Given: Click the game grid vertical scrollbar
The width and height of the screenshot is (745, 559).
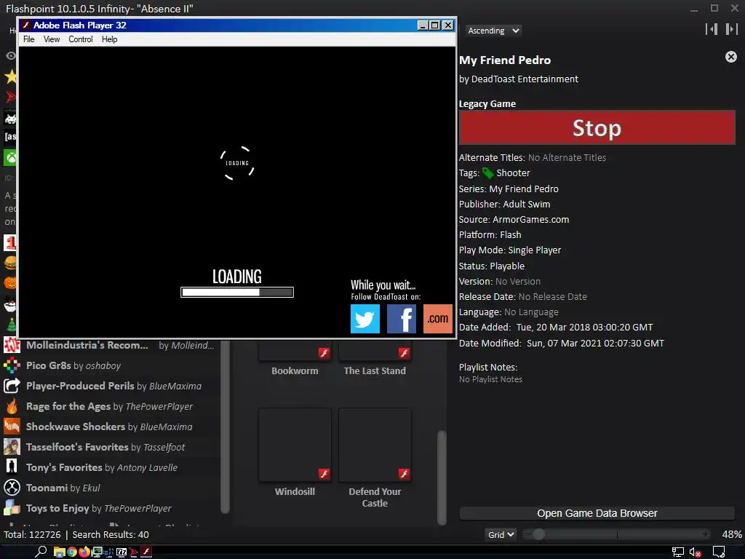Looking at the screenshot, I should (x=442, y=477).
